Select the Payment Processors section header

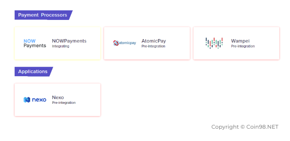pyautogui.click(x=43, y=15)
